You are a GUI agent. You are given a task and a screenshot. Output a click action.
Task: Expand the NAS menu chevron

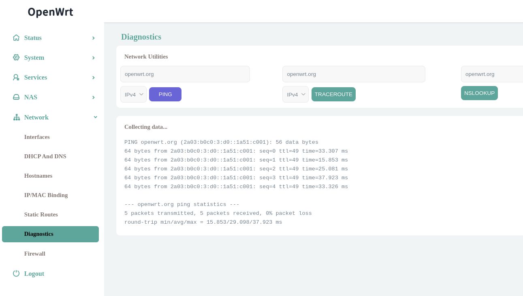(94, 97)
